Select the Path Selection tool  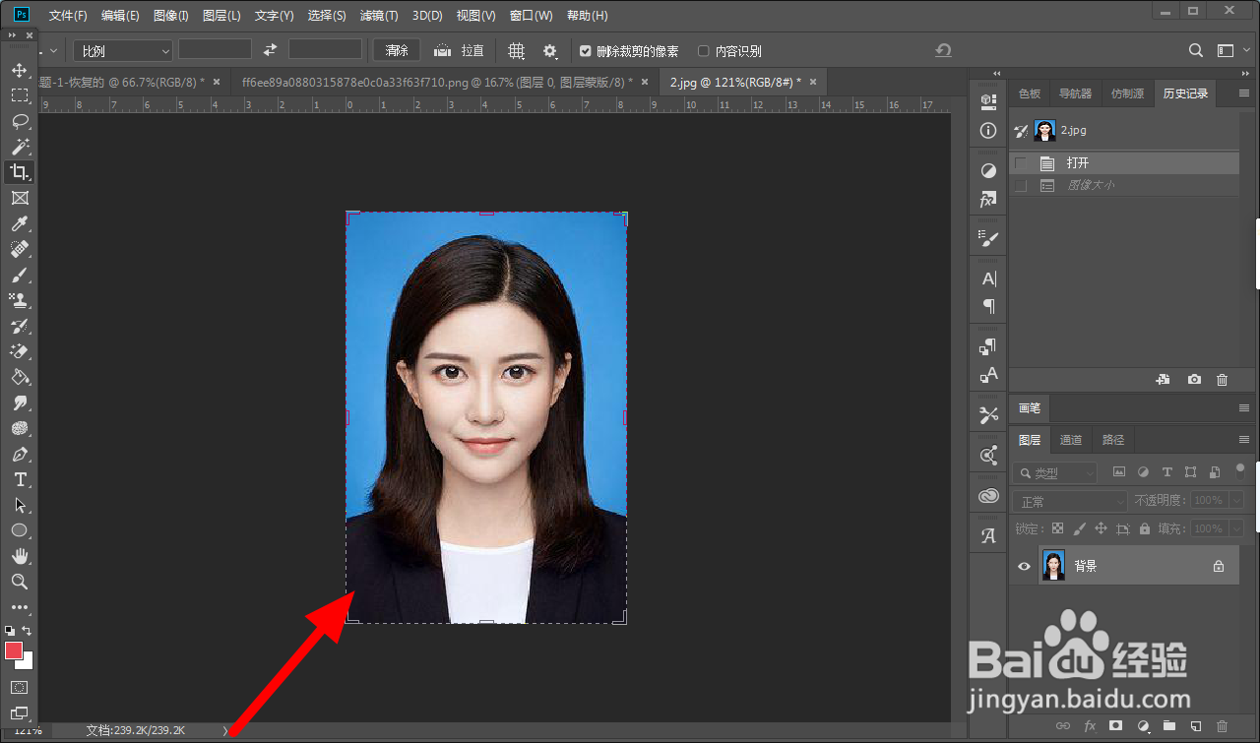[19, 505]
